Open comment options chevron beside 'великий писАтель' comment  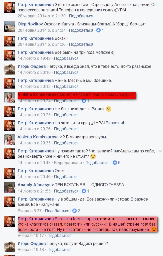pos(160,151)
